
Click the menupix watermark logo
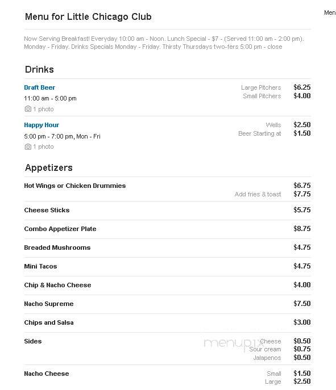point(233,343)
